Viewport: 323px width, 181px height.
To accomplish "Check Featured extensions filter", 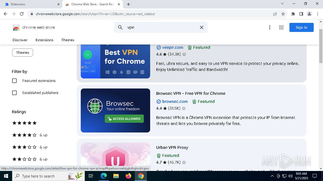I will 14,81.
